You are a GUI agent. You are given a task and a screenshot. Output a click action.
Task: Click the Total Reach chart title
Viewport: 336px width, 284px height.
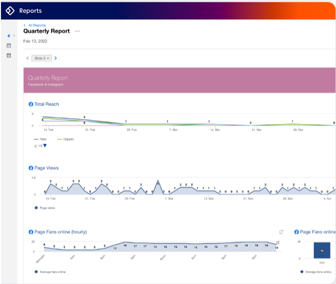(x=47, y=104)
